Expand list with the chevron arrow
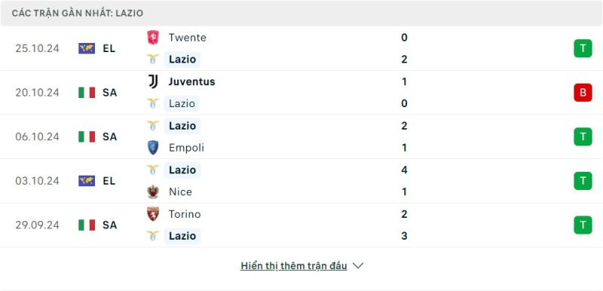 (x=358, y=265)
